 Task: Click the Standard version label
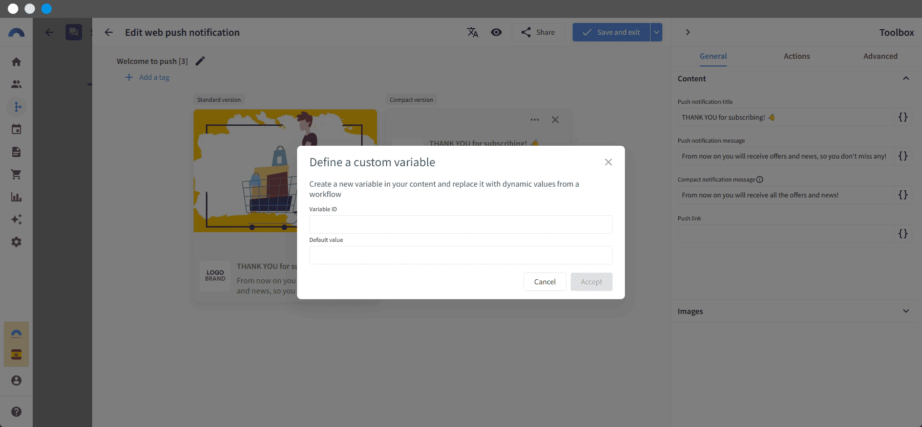[219, 100]
